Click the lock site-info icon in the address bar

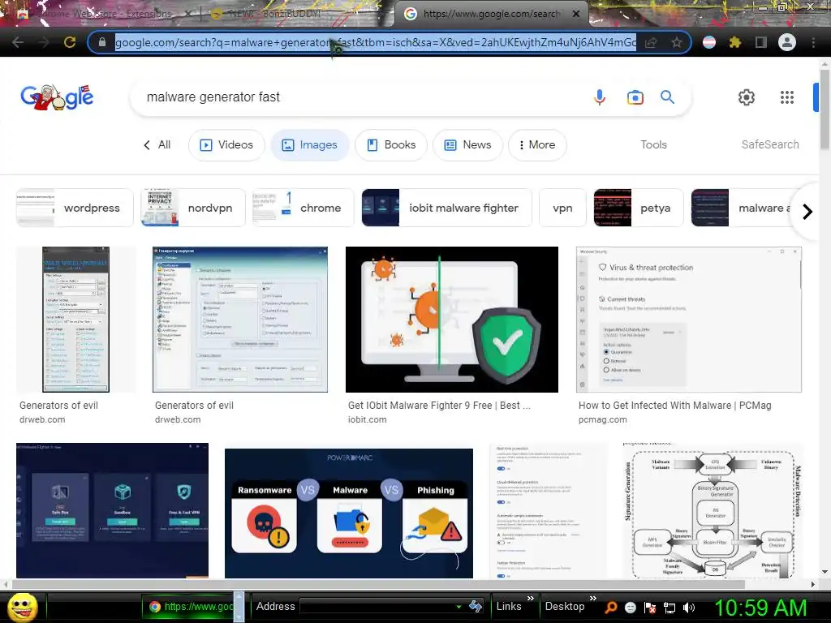pyautogui.click(x=102, y=42)
